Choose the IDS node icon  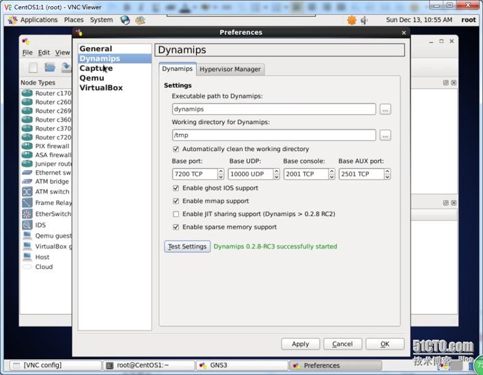pyautogui.click(x=27, y=225)
